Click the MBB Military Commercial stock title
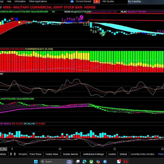 pyautogui.click(x=49, y=7)
